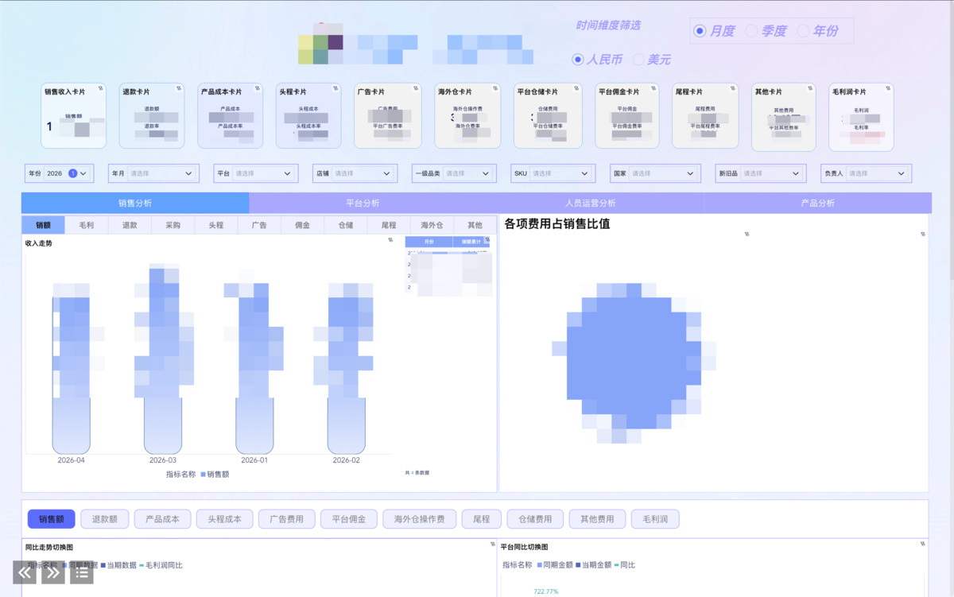954x597 pixels.
Task: Click the 收入走势 chart corner icon
Action: pyautogui.click(x=390, y=239)
